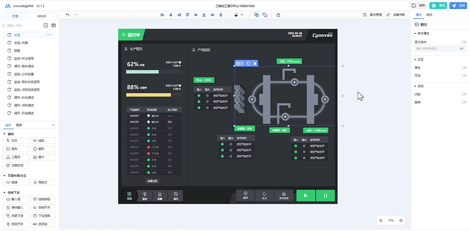Select the 报警 page in the list

click(x=17, y=50)
